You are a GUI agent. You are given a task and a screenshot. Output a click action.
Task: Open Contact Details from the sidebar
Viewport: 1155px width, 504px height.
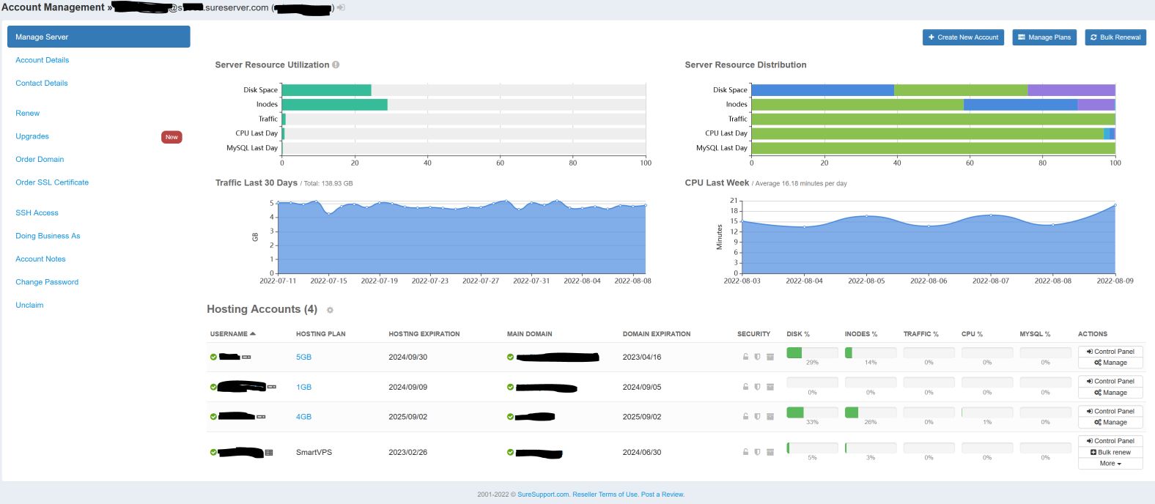coord(42,84)
